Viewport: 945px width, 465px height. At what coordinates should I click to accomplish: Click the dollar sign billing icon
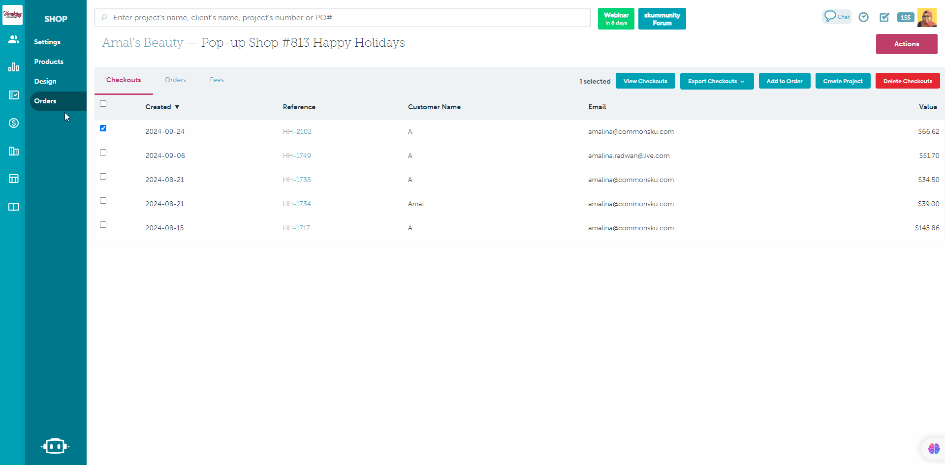pyautogui.click(x=14, y=123)
